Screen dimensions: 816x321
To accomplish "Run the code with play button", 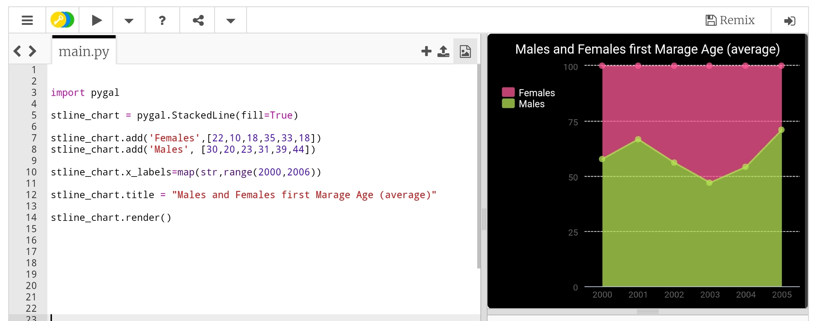I will pyautogui.click(x=96, y=20).
